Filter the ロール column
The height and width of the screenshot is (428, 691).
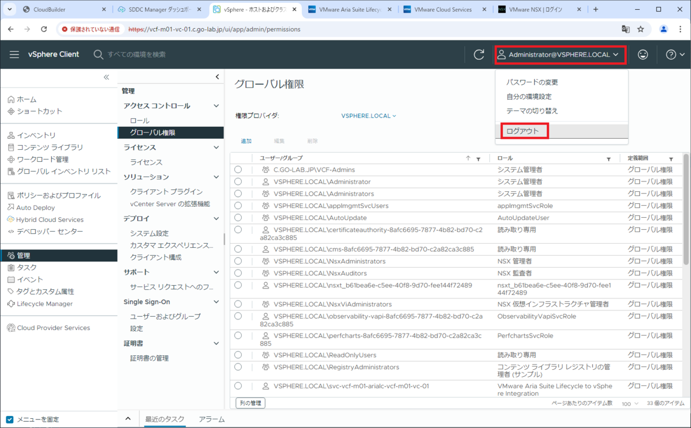(x=609, y=158)
